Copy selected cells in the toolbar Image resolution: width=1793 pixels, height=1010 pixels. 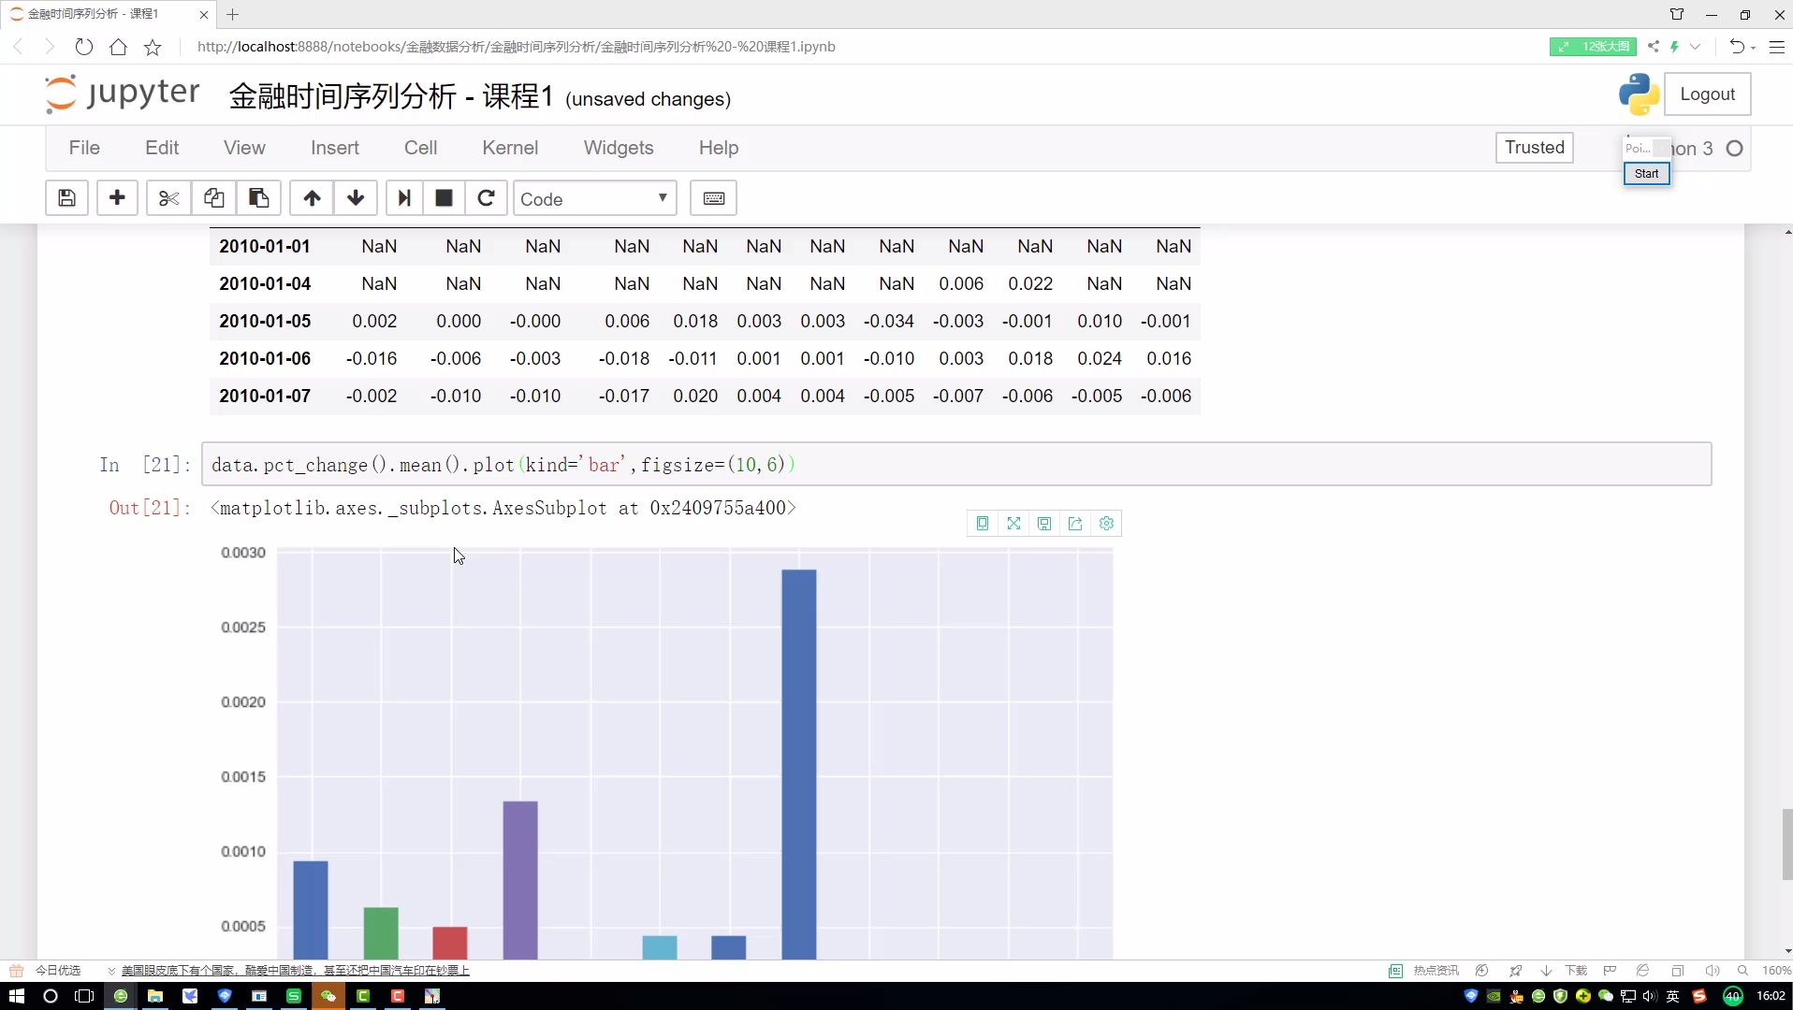(x=213, y=198)
